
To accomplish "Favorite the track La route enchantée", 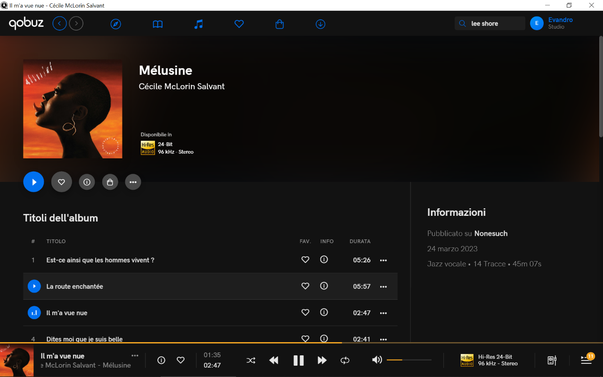I will click(305, 286).
